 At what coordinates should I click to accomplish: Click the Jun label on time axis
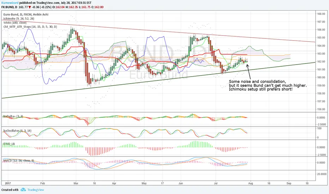(181, 183)
